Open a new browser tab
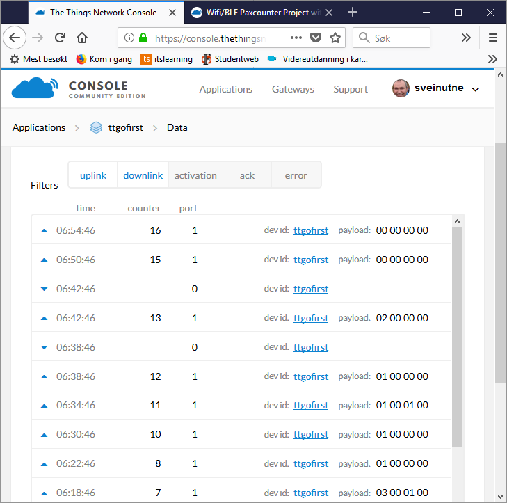 point(353,13)
